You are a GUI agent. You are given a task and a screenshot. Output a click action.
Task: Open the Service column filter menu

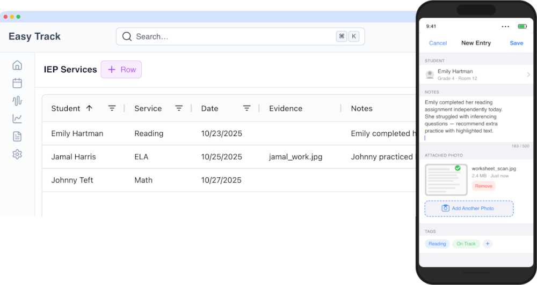[x=179, y=108]
